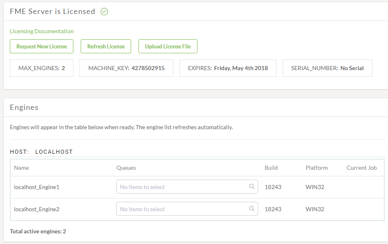The height and width of the screenshot is (244, 388).
Task: Click the SERIAL_NUMBER info box
Action: pos(327,68)
